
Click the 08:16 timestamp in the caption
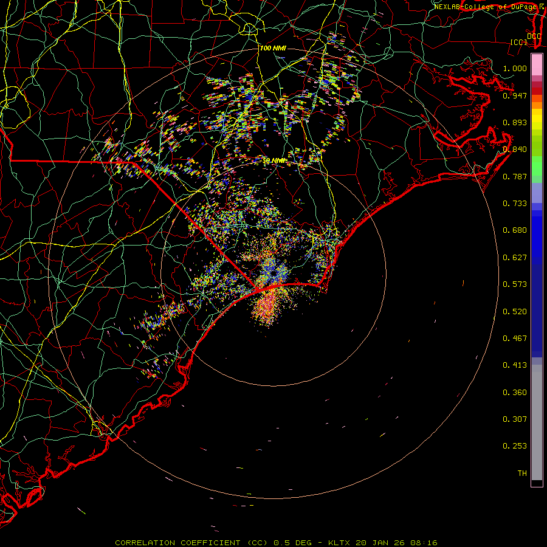(423, 543)
